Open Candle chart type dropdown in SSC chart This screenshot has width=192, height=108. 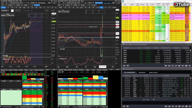click(x=85, y=5)
